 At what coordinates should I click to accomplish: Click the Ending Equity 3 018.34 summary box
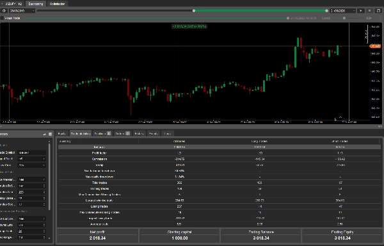tap(342, 235)
